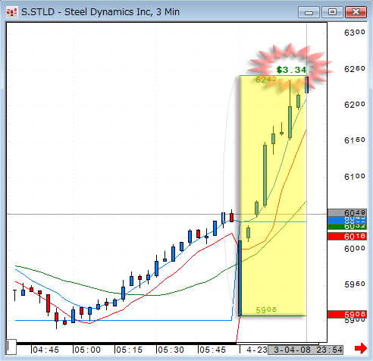Click the pink starburst profit marker
The width and height of the screenshot is (373, 361).
[x=290, y=68]
